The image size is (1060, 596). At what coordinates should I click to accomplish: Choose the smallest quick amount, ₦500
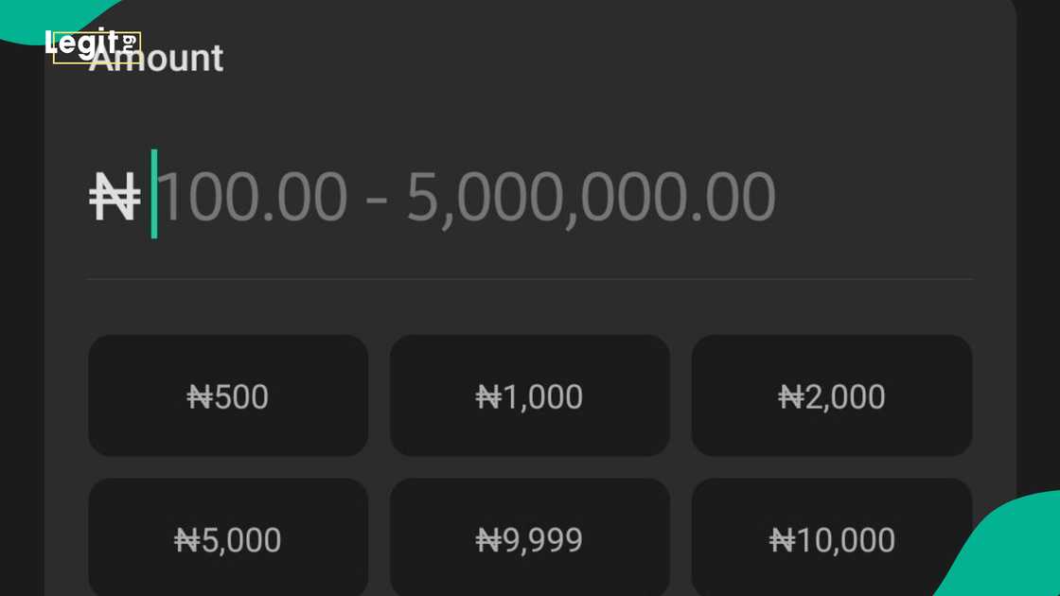point(227,395)
